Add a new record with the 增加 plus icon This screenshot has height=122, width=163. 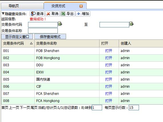(83, 14)
